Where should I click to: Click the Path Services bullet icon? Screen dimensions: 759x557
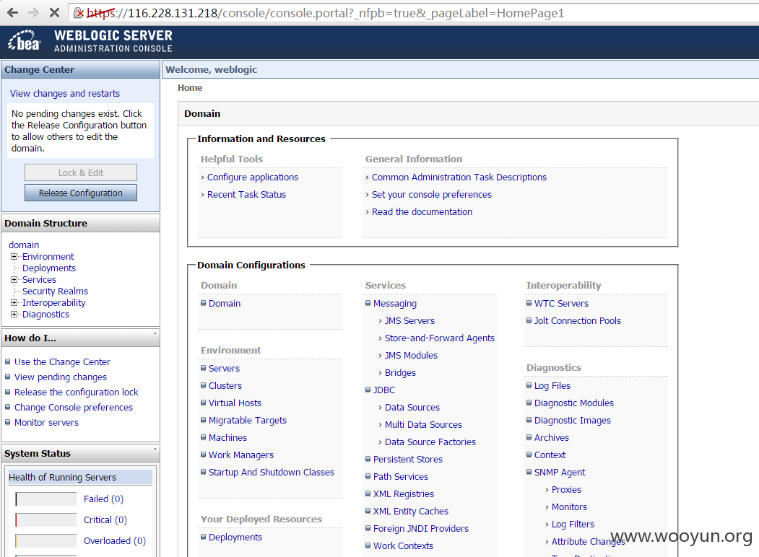pyautogui.click(x=368, y=476)
